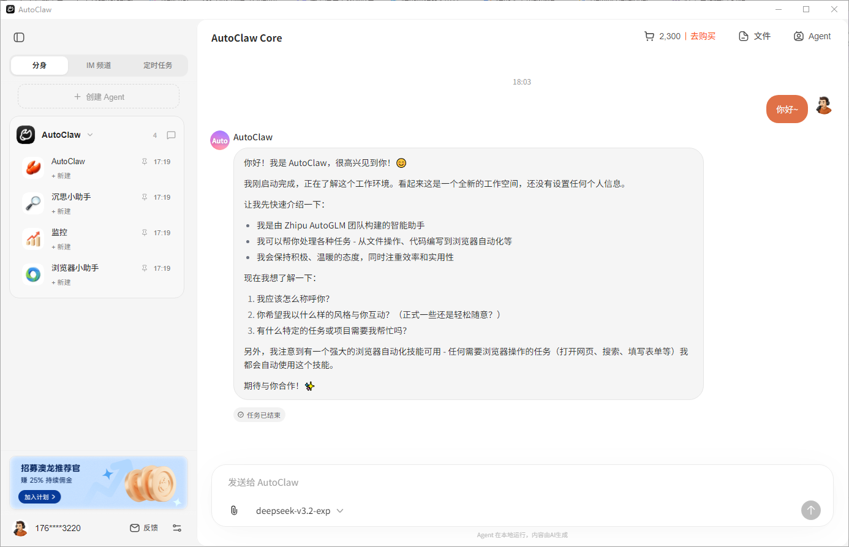Click the 2,300 credits balance
This screenshot has height=547, width=849.
pyautogui.click(x=670, y=36)
